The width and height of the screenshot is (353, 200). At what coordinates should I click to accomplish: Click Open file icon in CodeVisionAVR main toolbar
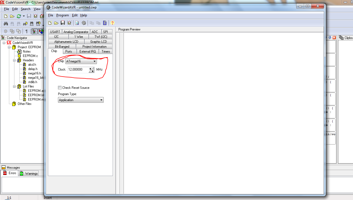(12, 16)
